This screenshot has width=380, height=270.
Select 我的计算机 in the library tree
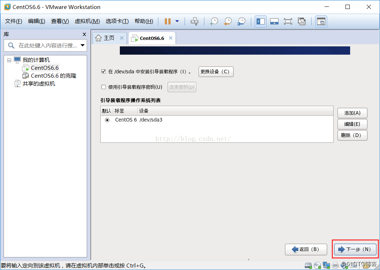[x=36, y=60]
